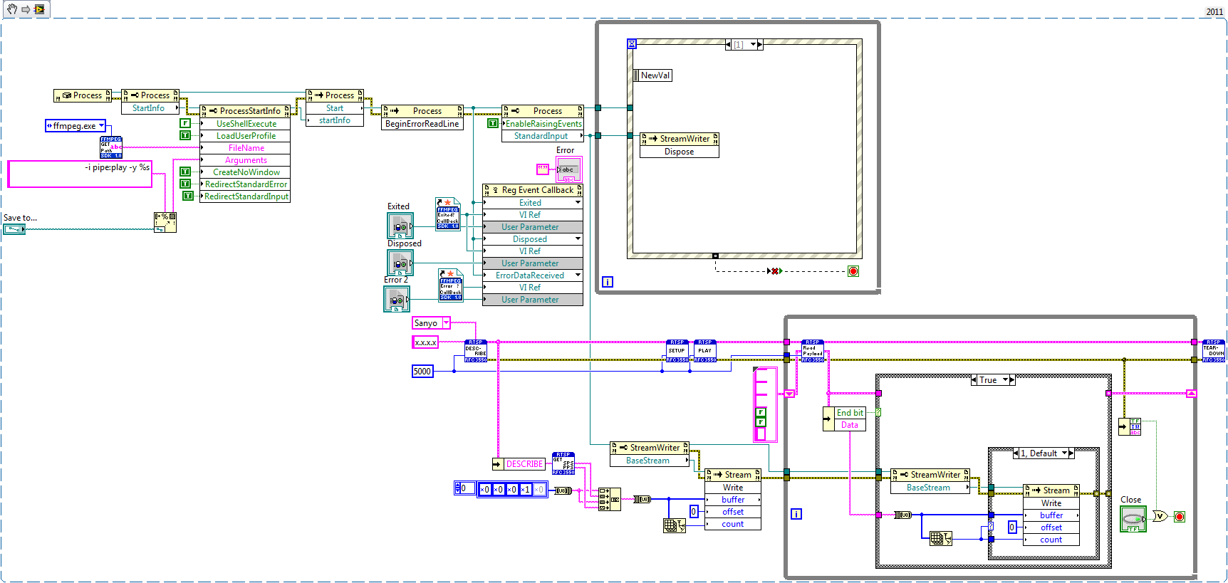Edit the 5000 numeric constant

(x=422, y=371)
